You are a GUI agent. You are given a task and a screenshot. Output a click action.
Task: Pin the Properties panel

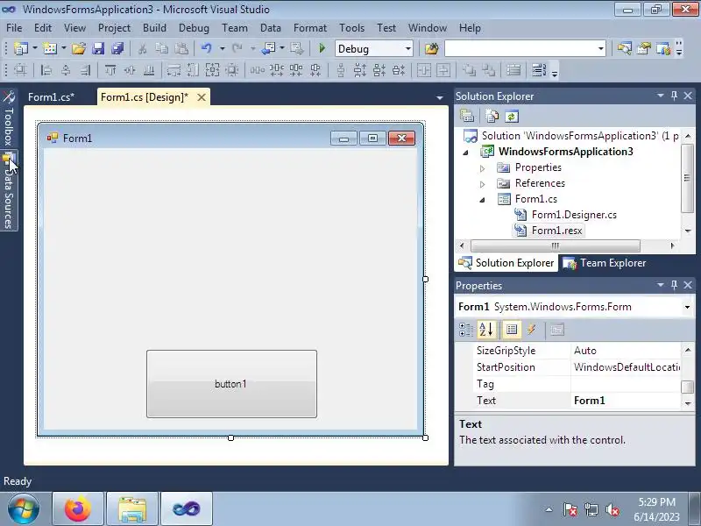click(x=674, y=285)
